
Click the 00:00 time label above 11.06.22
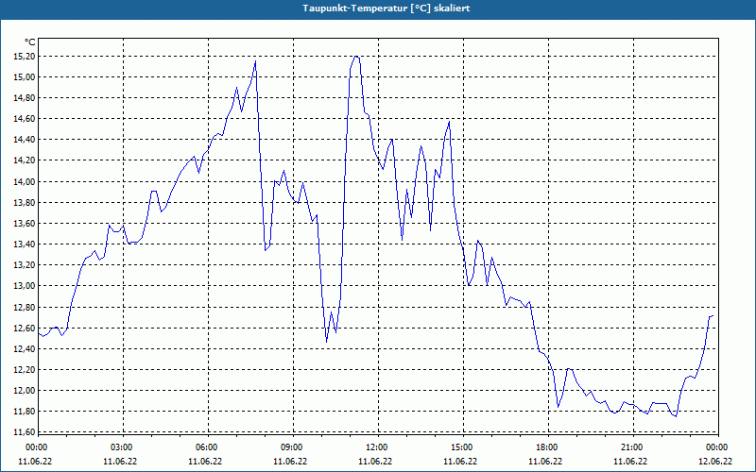pyautogui.click(x=37, y=447)
